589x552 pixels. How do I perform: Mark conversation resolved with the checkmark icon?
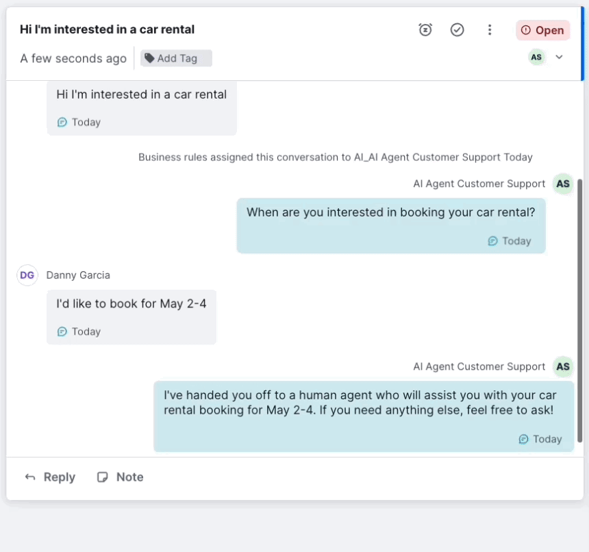pyautogui.click(x=458, y=29)
